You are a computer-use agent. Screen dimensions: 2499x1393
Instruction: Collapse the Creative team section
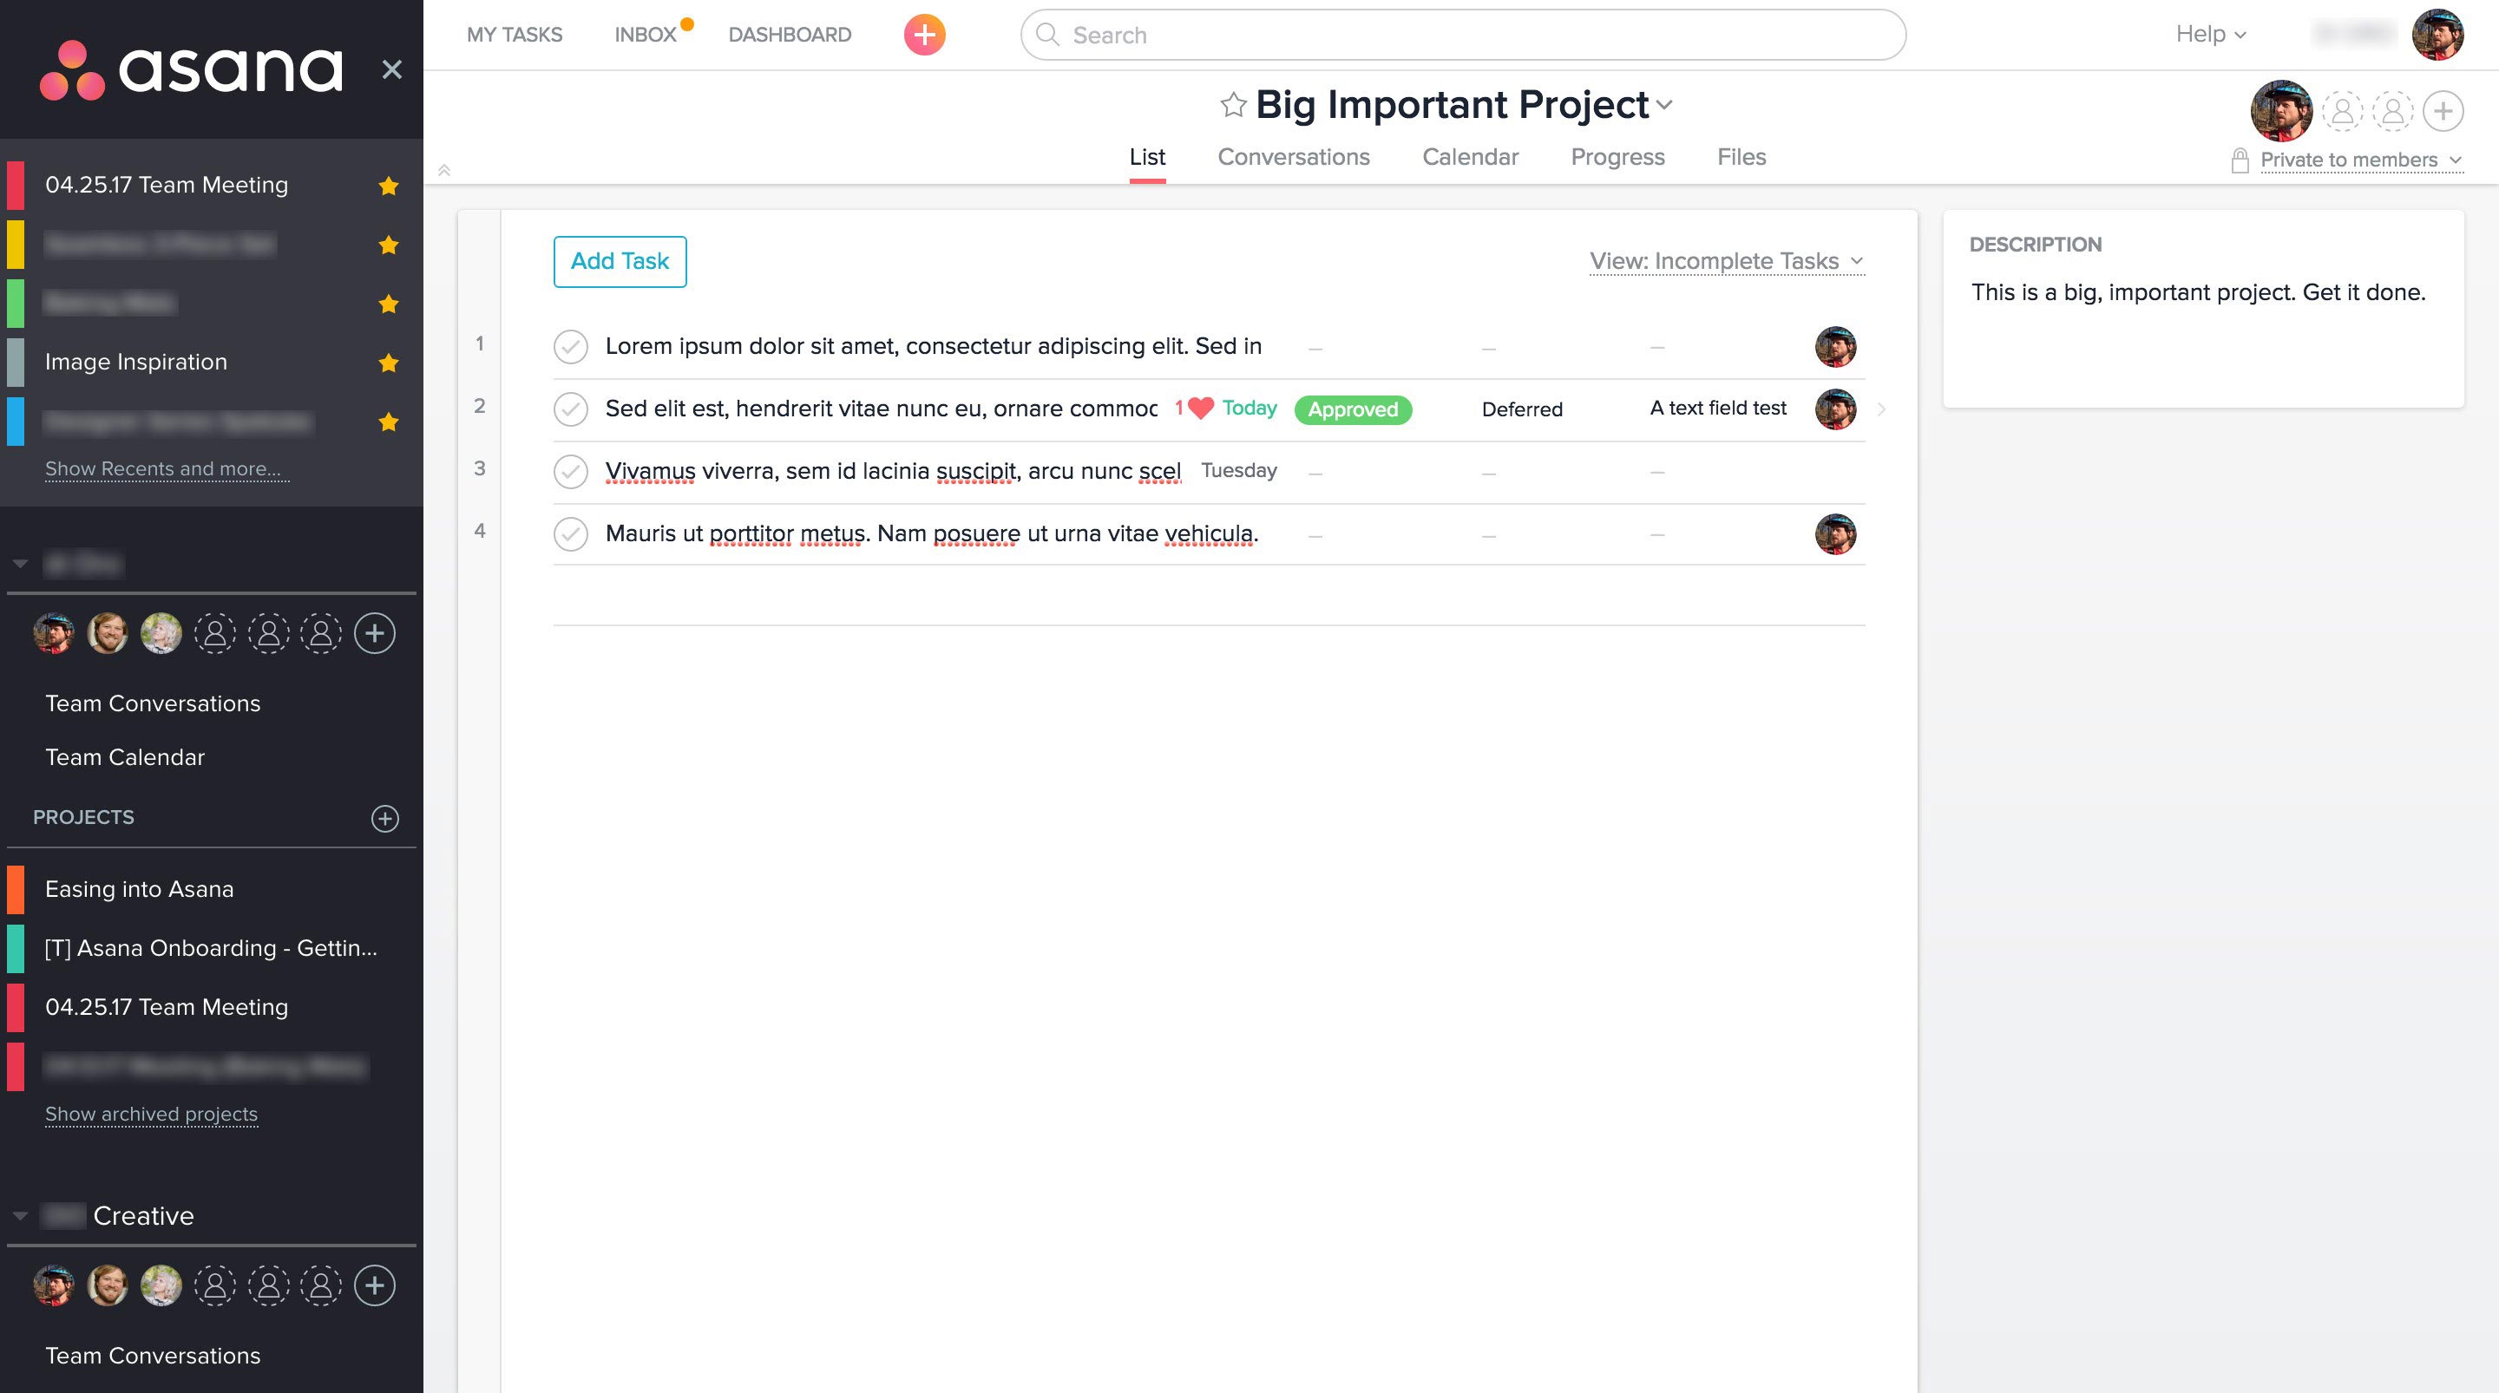(19, 1215)
